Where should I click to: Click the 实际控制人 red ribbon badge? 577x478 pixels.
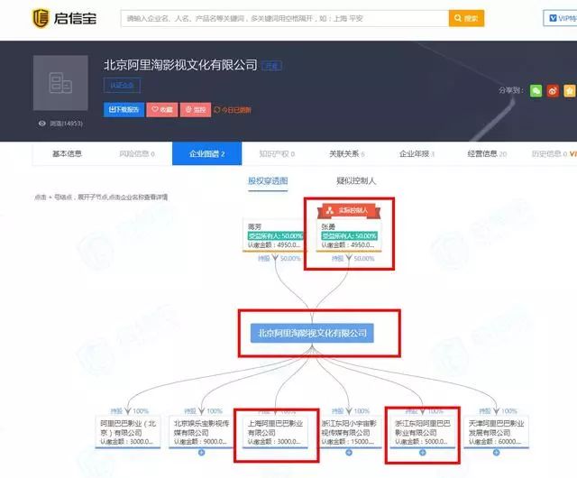tap(349, 210)
